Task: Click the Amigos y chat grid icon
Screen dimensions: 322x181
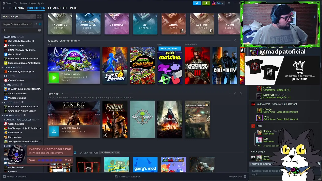Action: (245, 177)
